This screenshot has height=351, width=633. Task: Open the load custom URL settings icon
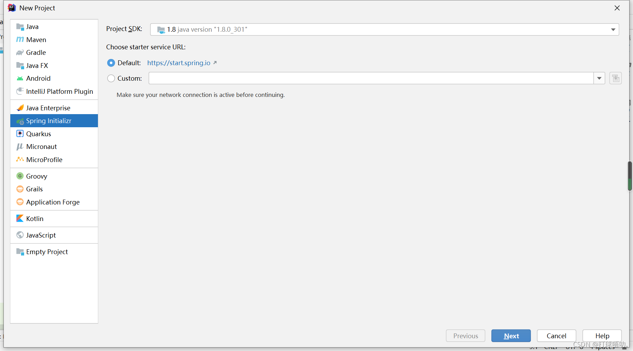tap(615, 78)
